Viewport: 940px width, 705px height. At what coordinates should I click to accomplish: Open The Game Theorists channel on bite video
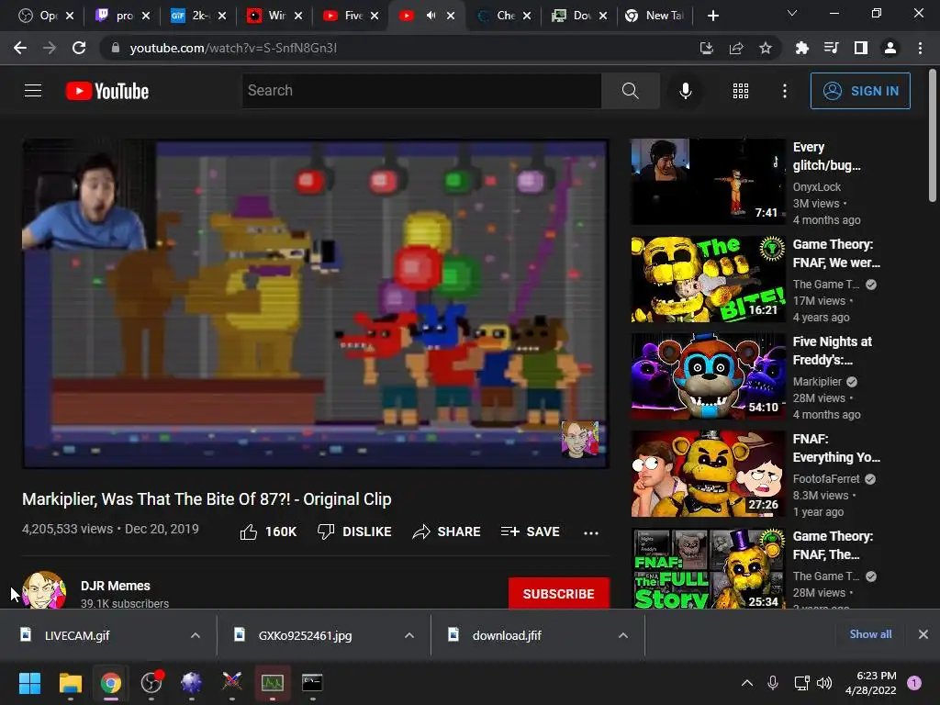click(x=826, y=285)
